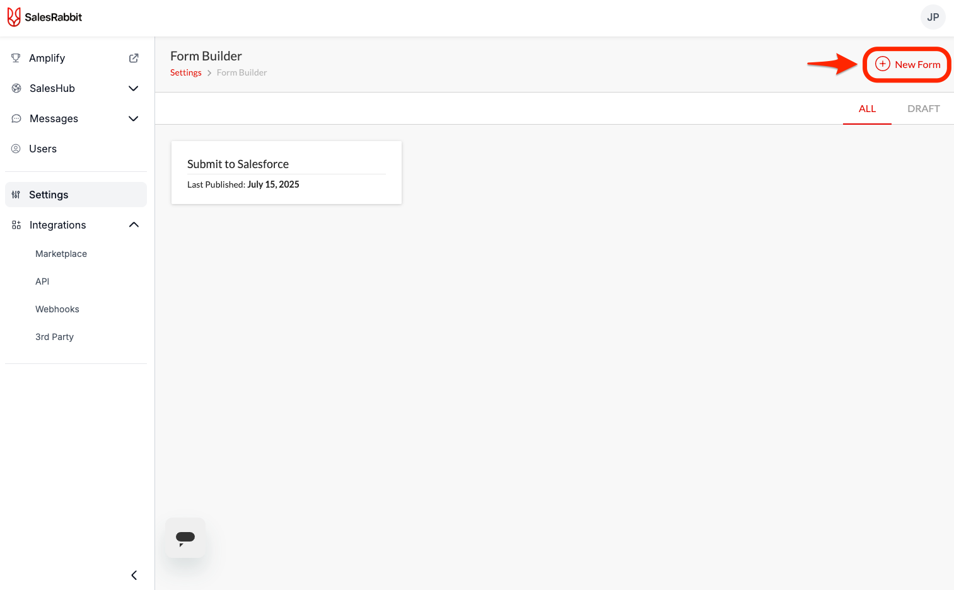Viewport: 954px width, 590px height.
Task: Select Settings in the sidebar
Action: click(76, 195)
